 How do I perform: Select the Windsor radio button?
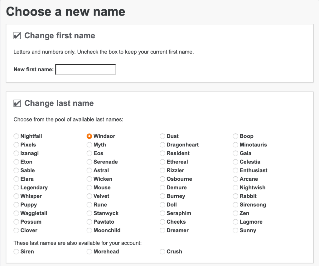tap(89, 136)
